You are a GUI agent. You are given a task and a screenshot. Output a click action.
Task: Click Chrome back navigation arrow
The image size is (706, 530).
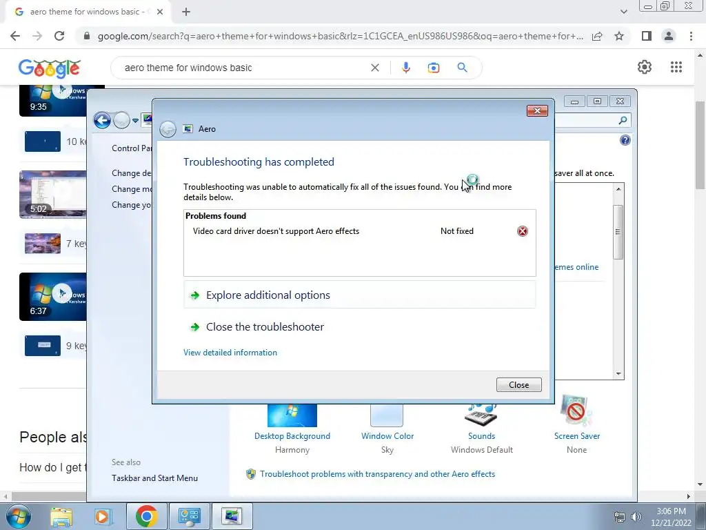pyautogui.click(x=15, y=36)
